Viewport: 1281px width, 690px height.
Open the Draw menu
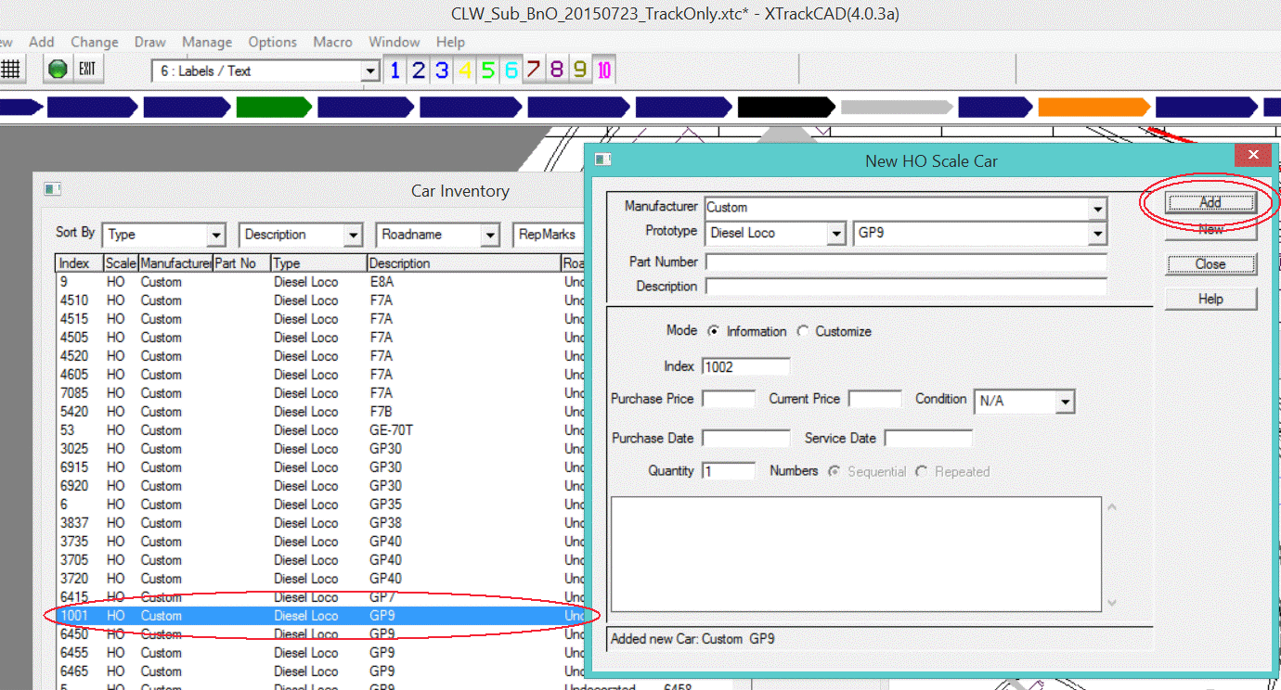tap(149, 42)
